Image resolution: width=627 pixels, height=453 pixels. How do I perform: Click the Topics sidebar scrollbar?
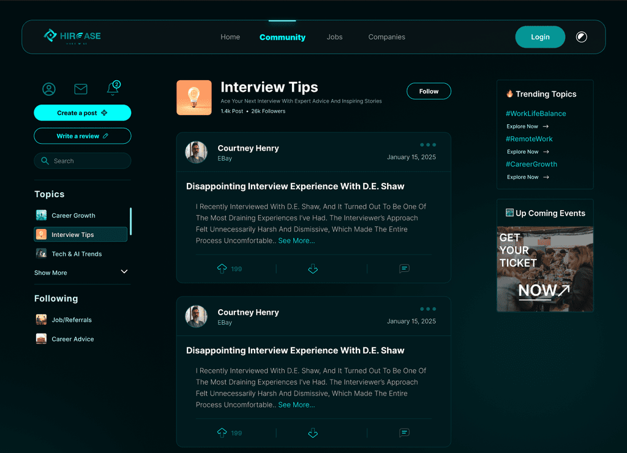[x=131, y=222]
